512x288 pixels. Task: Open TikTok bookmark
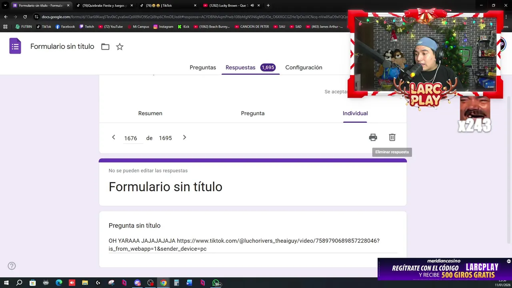coord(44,27)
